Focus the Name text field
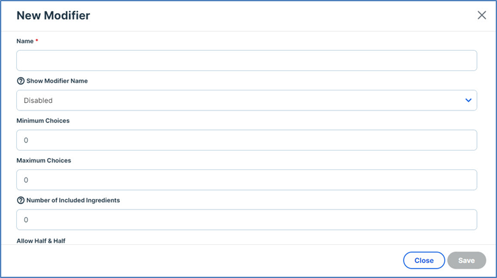This screenshot has width=497, height=278. [x=246, y=60]
